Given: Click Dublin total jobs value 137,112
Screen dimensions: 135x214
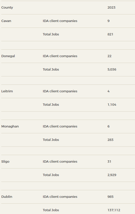Looking at the screenshot, I should tap(114, 210).
